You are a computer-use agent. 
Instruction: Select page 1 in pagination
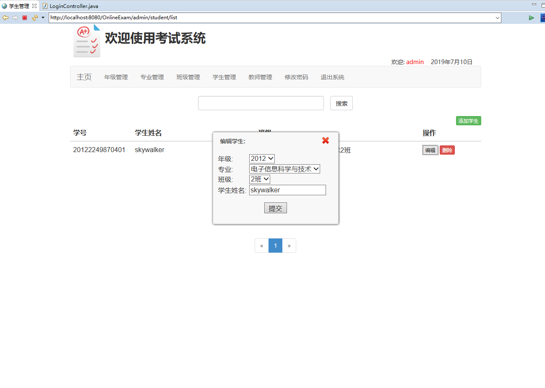(x=275, y=246)
